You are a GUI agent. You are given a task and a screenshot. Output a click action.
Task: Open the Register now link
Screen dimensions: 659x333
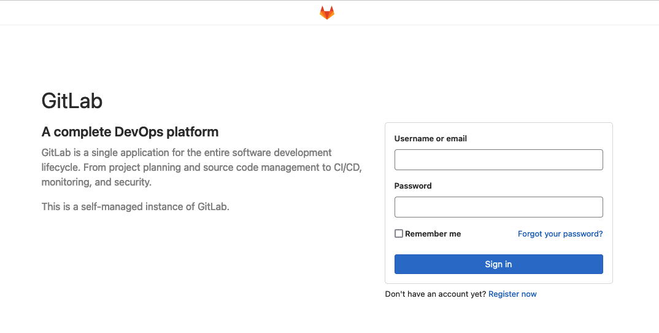tap(512, 294)
